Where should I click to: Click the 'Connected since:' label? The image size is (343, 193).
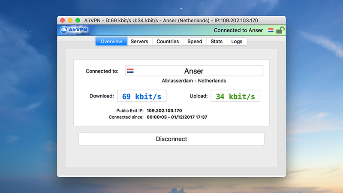(x=126, y=117)
